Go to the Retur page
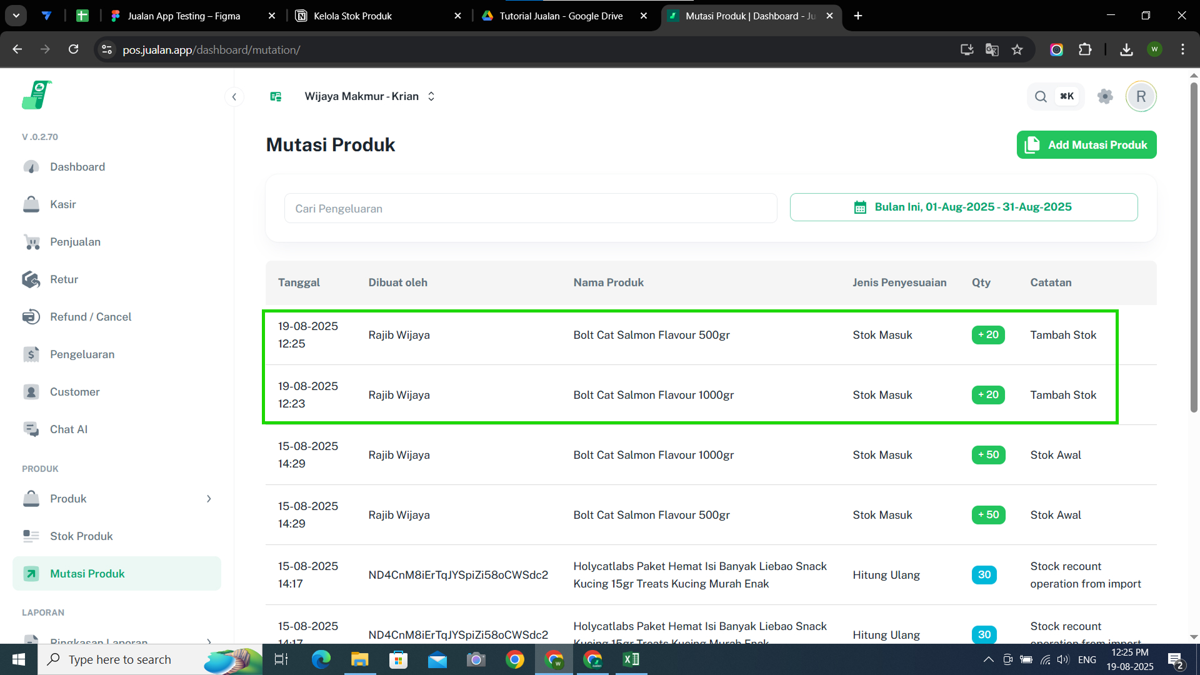The height and width of the screenshot is (675, 1200). (64, 279)
